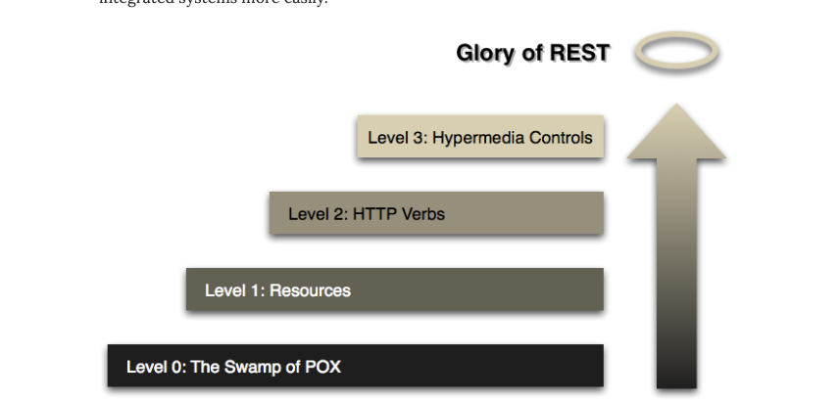Click the word "Glory" in the heading
This screenshot has height=400, width=840.
484,53
